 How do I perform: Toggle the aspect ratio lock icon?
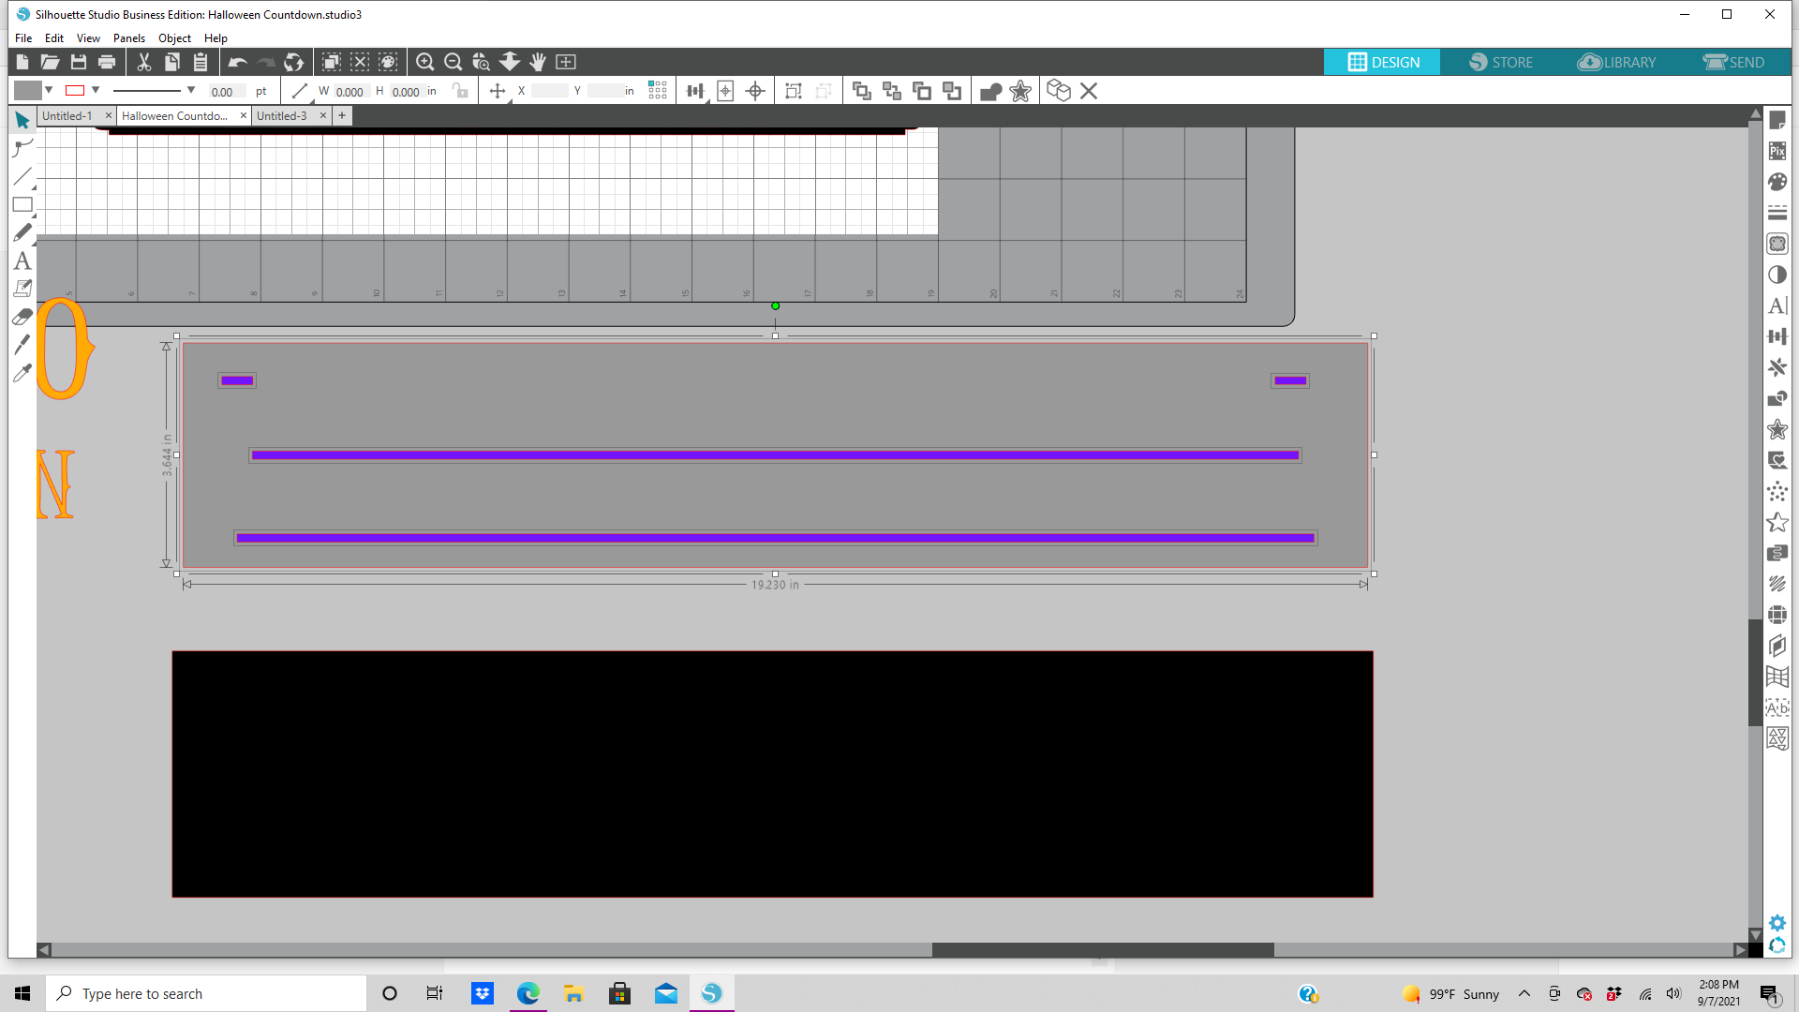[x=460, y=91]
